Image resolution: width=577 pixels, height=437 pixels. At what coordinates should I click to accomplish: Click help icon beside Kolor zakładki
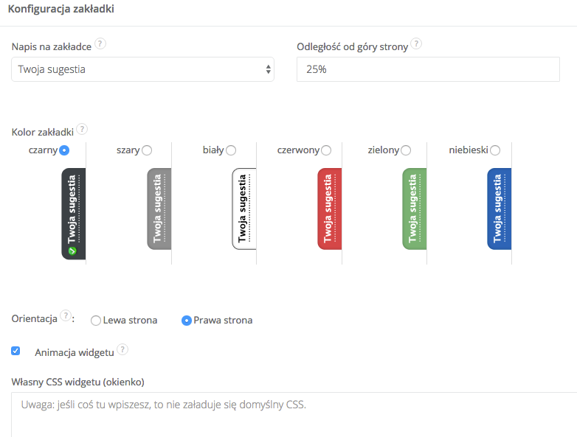click(x=82, y=130)
